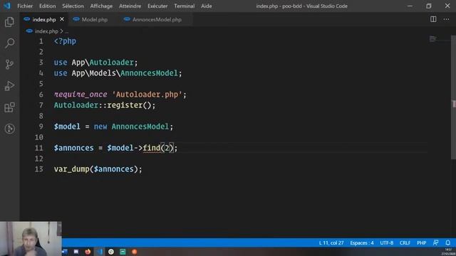Open the Sélection menu

(x=73, y=6)
